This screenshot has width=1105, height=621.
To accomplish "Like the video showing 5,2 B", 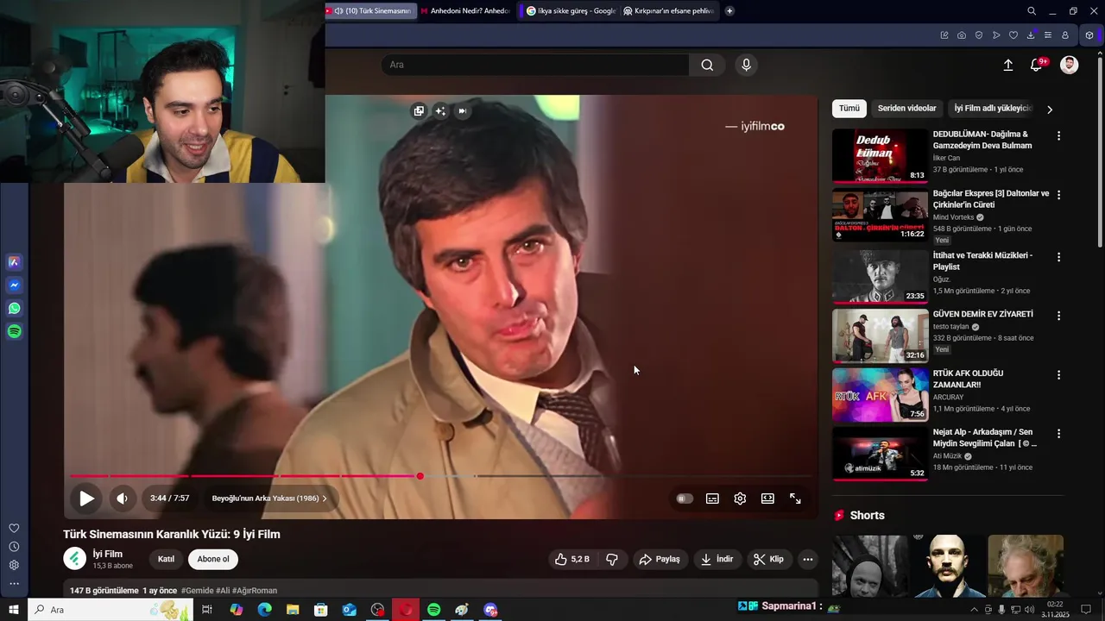I will [571, 559].
